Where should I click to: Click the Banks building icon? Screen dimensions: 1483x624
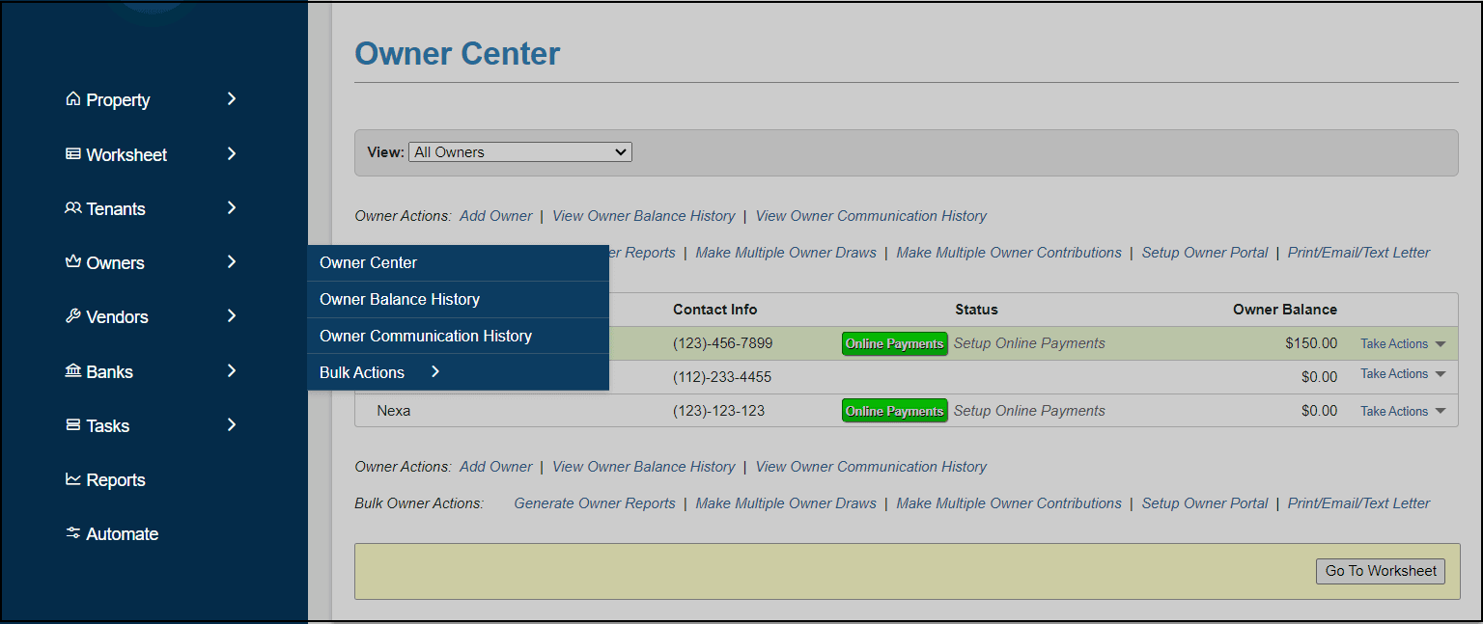click(x=72, y=371)
